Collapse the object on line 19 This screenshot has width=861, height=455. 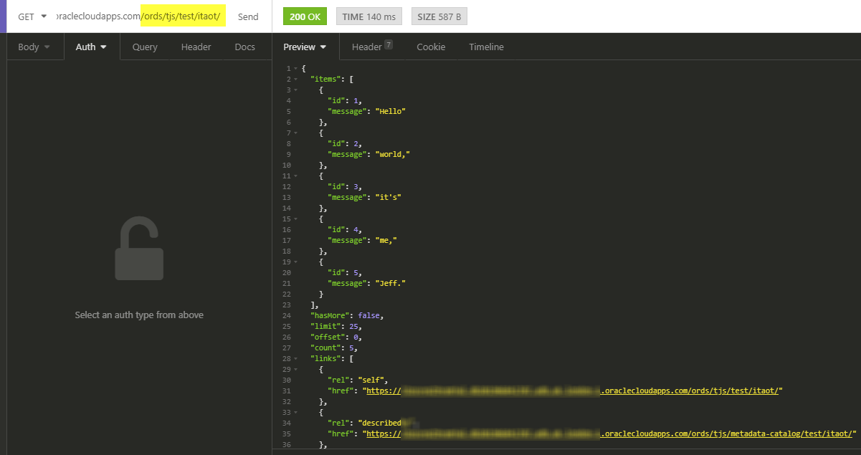coord(295,262)
